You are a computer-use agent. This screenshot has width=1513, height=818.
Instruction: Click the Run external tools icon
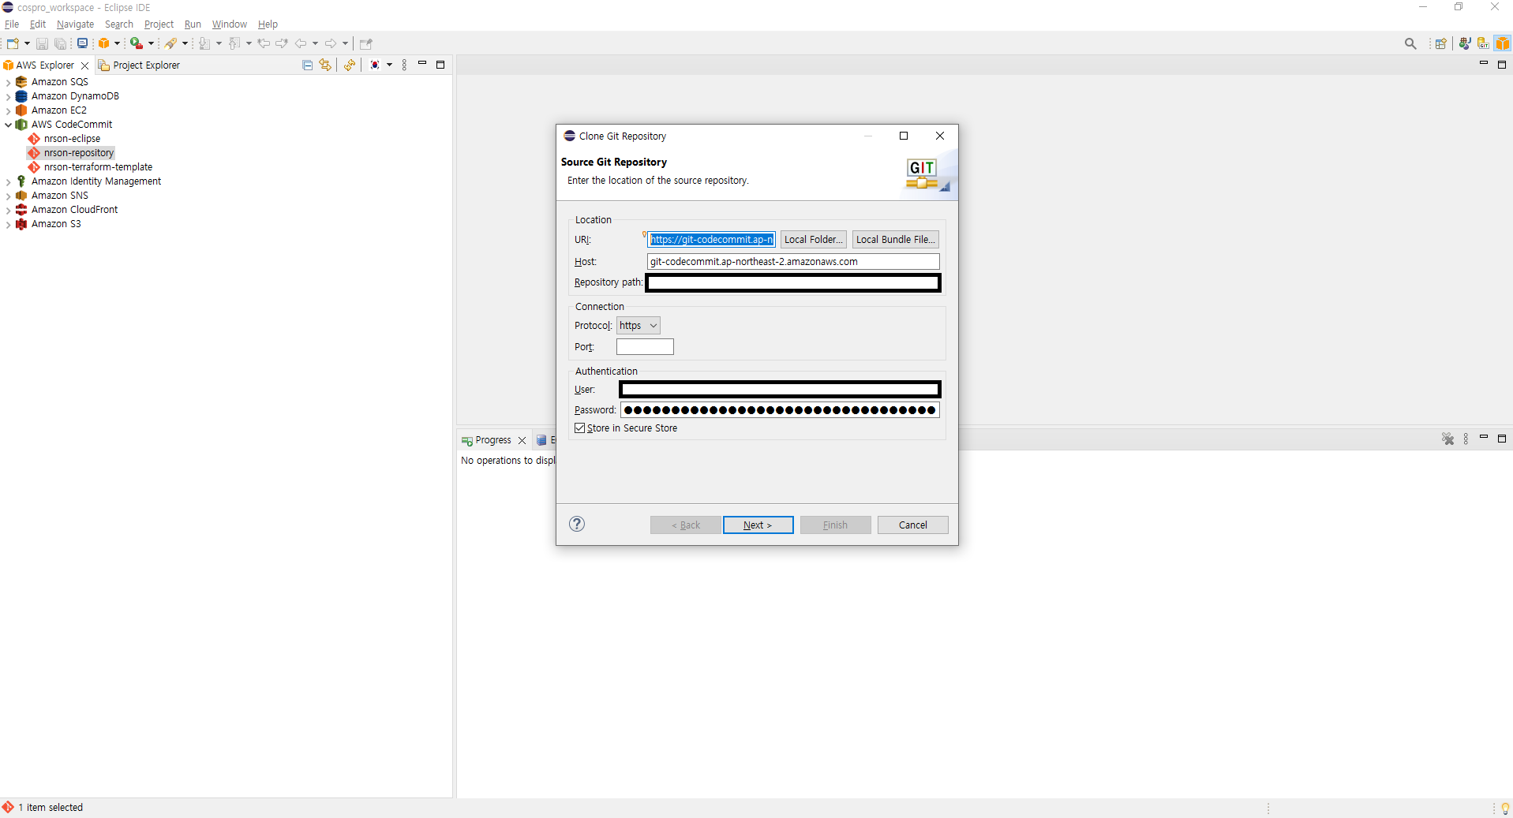tap(137, 43)
